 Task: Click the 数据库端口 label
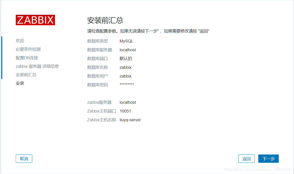coord(97,58)
